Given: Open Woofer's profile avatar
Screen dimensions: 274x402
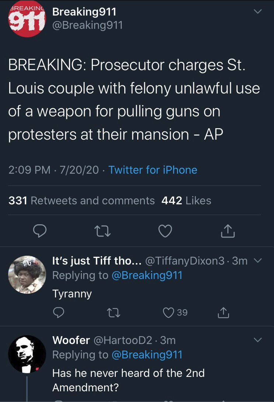Looking at the screenshot, I should click(27, 354).
